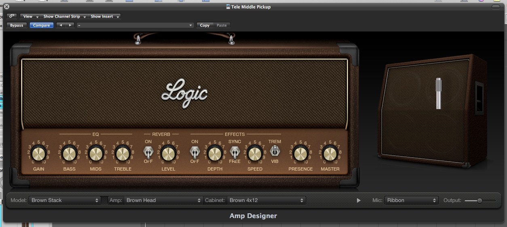Toggle the SYNC/FREE switch
The height and width of the screenshot is (227, 507).
point(234,152)
